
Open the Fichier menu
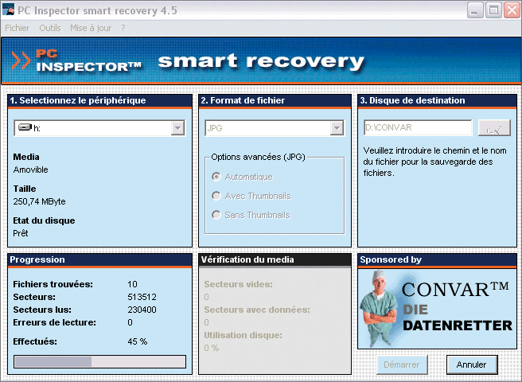pos(17,28)
